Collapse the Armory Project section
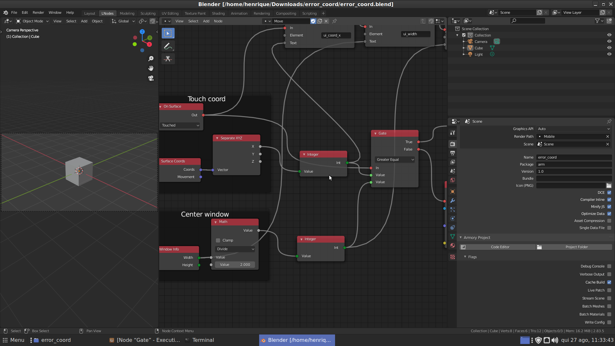The image size is (615, 346). click(x=461, y=237)
